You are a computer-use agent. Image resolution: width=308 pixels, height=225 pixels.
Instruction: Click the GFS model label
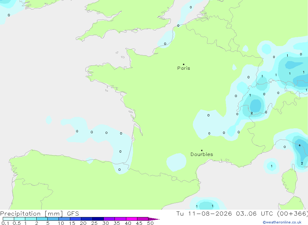pos(73,214)
